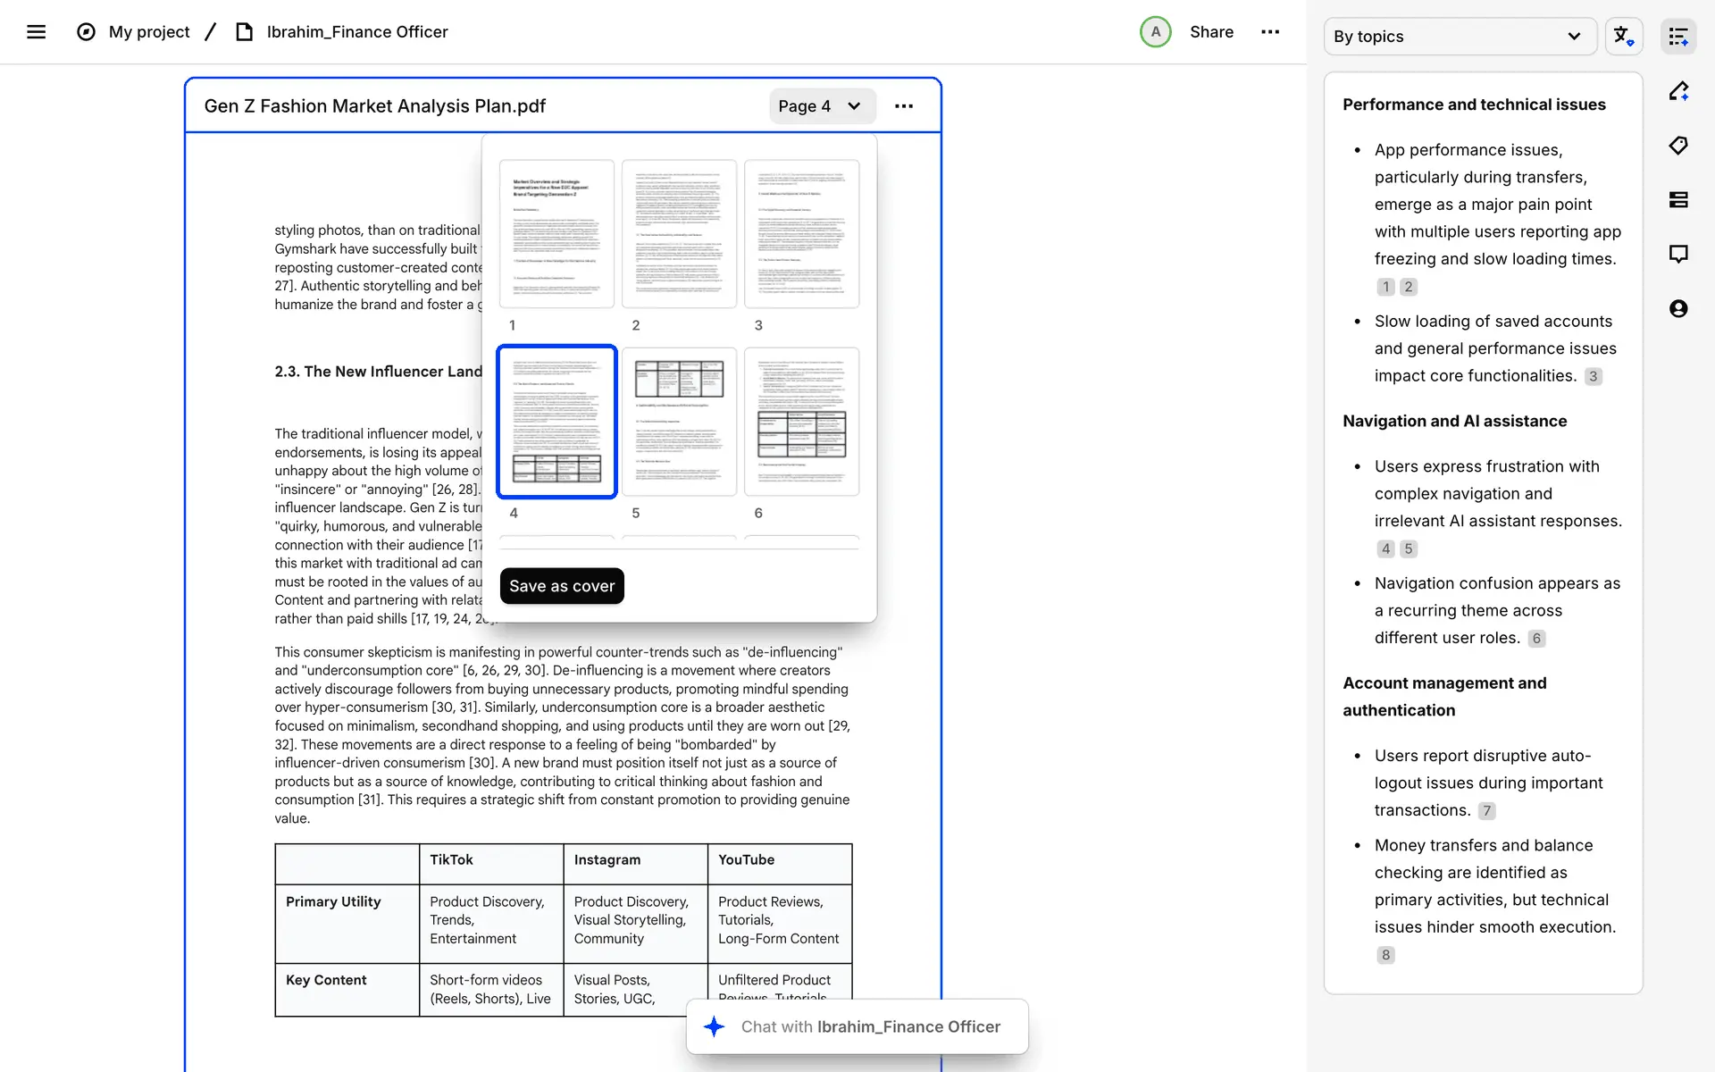Viewport: 1715px width, 1072px height.
Task: Click the stacked sections icon in sidebar
Action: point(1678,200)
